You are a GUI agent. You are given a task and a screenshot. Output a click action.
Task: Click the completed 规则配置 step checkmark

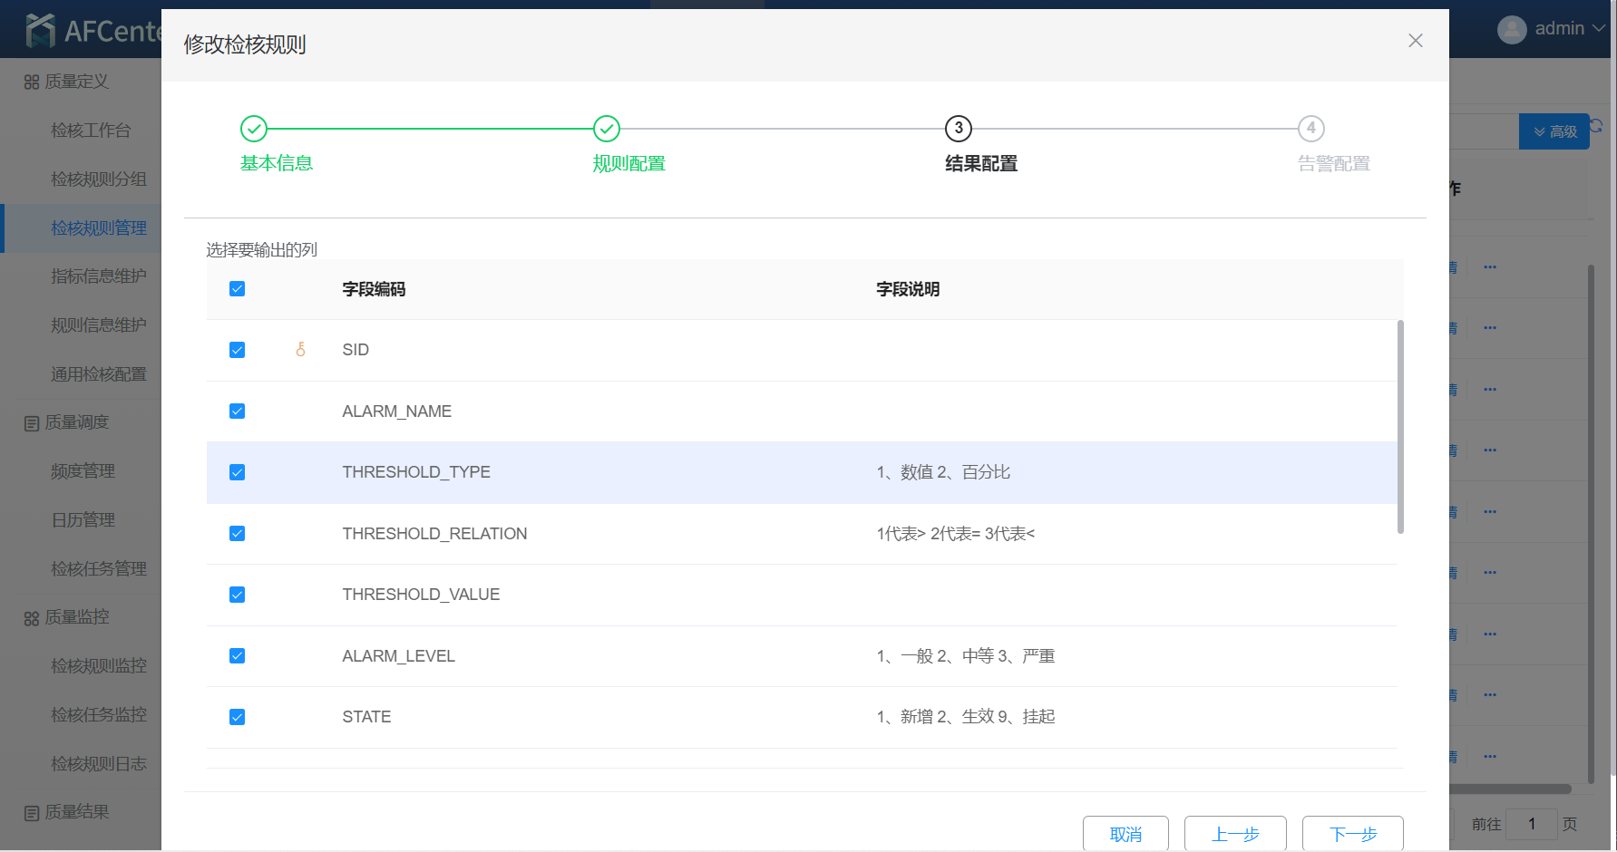point(607,129)
